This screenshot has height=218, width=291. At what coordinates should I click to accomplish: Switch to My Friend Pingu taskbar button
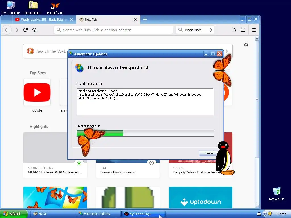click(x=144, y=214)
